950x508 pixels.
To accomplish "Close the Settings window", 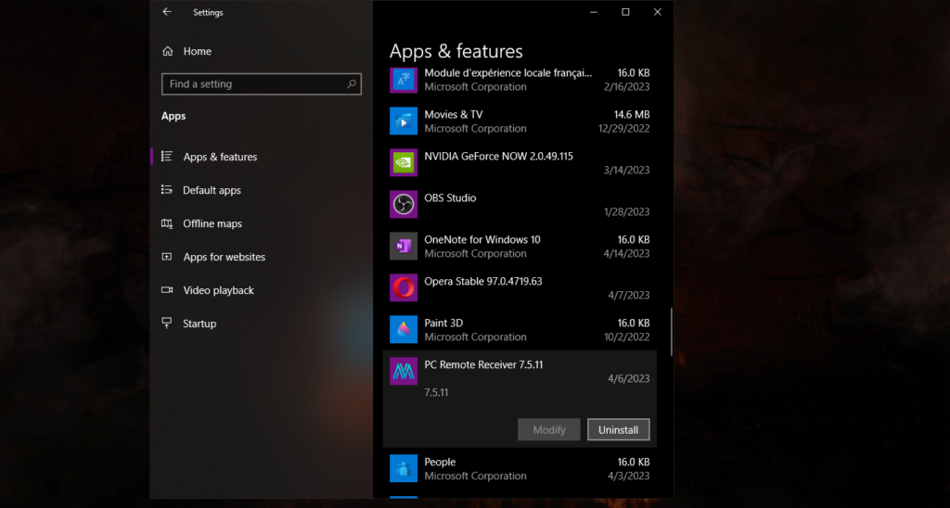I will click(658, 12).
